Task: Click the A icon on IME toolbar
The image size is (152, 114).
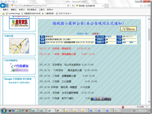Action: pos(97,99)
